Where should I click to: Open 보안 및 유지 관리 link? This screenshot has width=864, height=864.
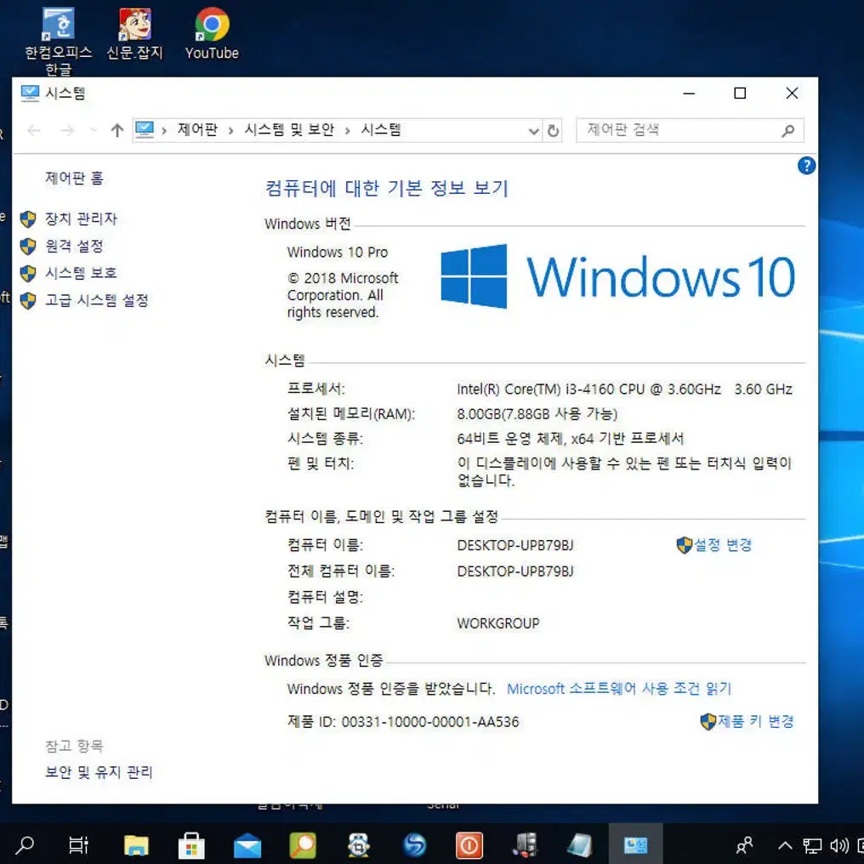[x=99, y=772]
